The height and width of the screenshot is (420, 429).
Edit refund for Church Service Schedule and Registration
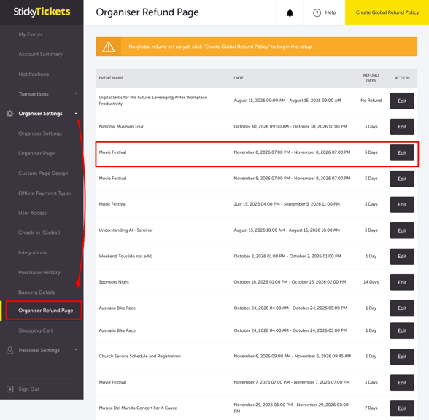[x=402, y=357]
